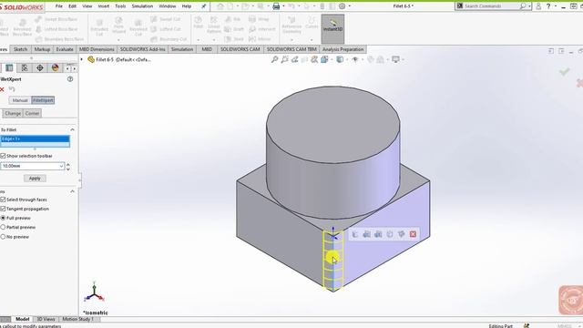
Task: Click into the Search Commands field
Action: 492,6
